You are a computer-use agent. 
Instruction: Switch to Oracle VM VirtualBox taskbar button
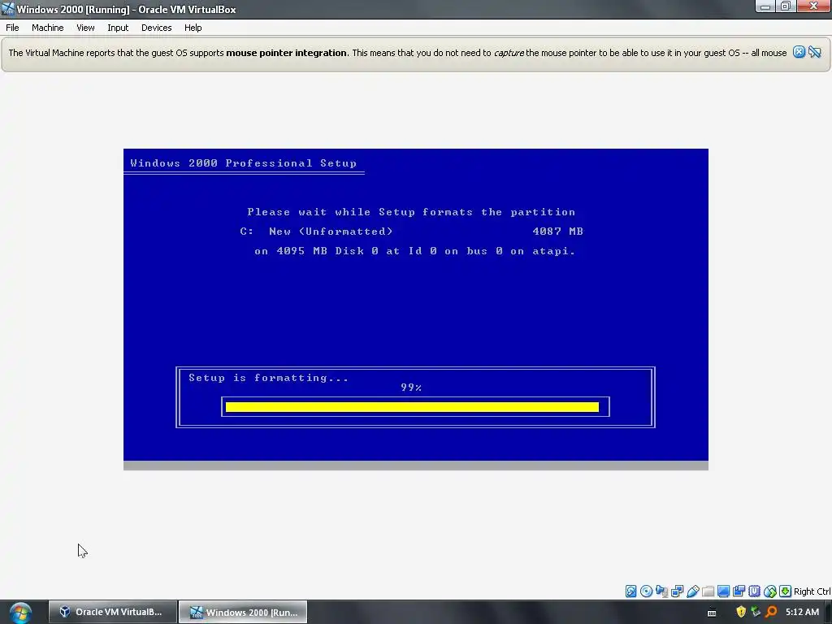pyautogui.click(x=113, y=612)
